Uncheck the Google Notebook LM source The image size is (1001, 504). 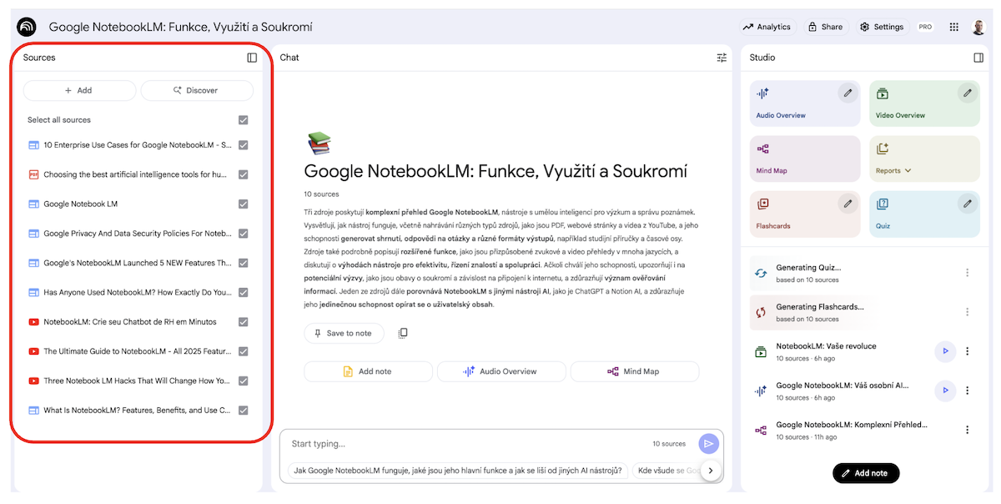pos(243,204)
